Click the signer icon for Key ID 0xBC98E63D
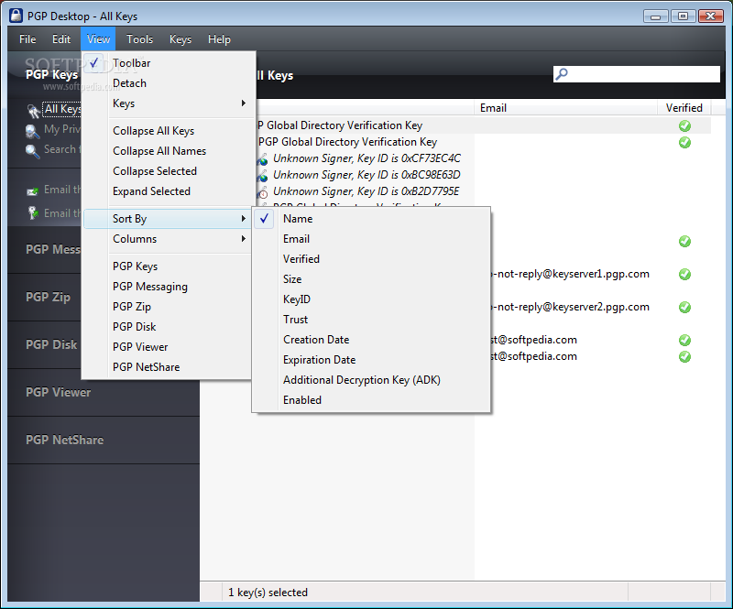This screenshot has width=733, height=609. pos(262,176)
